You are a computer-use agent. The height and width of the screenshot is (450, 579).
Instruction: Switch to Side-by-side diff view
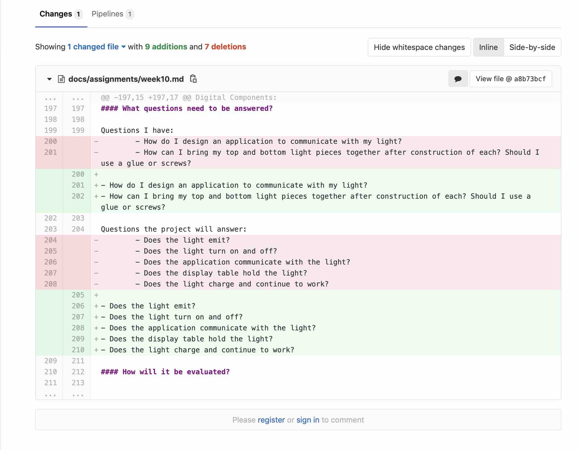531,47
